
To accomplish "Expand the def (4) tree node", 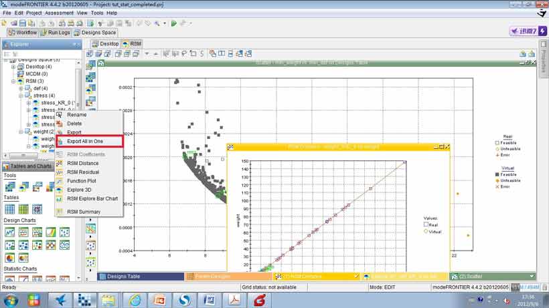I will coord(21,88).
